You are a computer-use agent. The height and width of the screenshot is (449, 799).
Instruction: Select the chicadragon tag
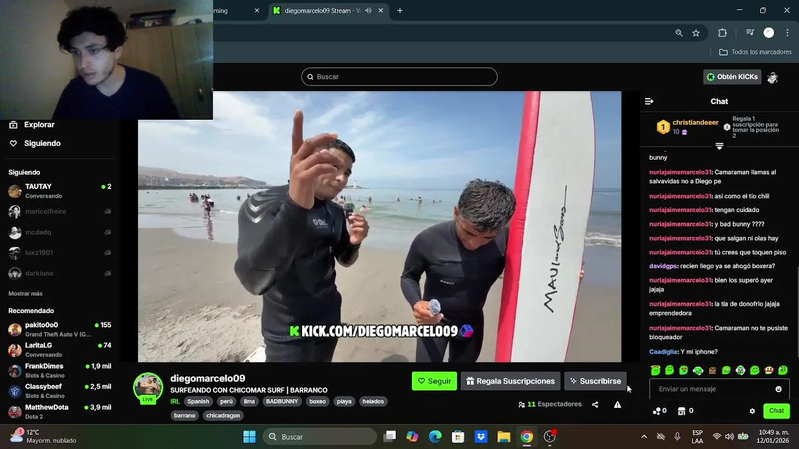[x=223, y=415]
